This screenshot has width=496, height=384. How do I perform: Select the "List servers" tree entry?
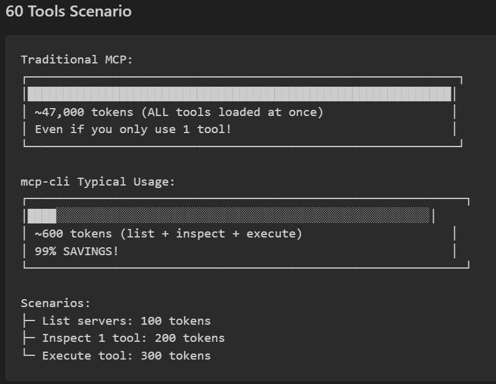tap(87, 321)
